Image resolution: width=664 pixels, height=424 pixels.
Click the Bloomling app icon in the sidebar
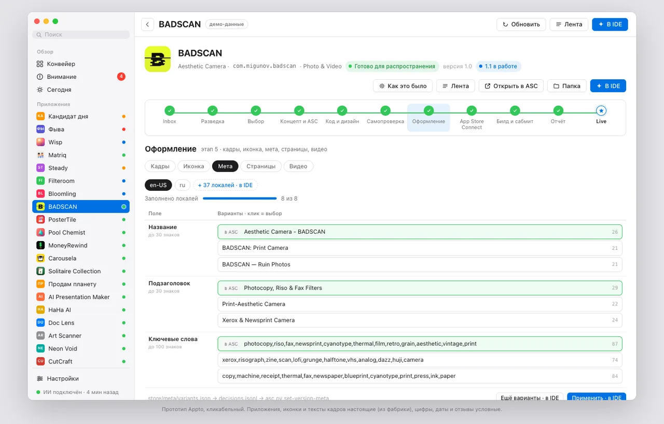click(40, 194)
